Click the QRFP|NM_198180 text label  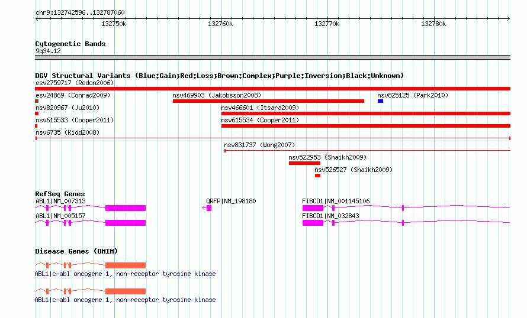[232, 201]
